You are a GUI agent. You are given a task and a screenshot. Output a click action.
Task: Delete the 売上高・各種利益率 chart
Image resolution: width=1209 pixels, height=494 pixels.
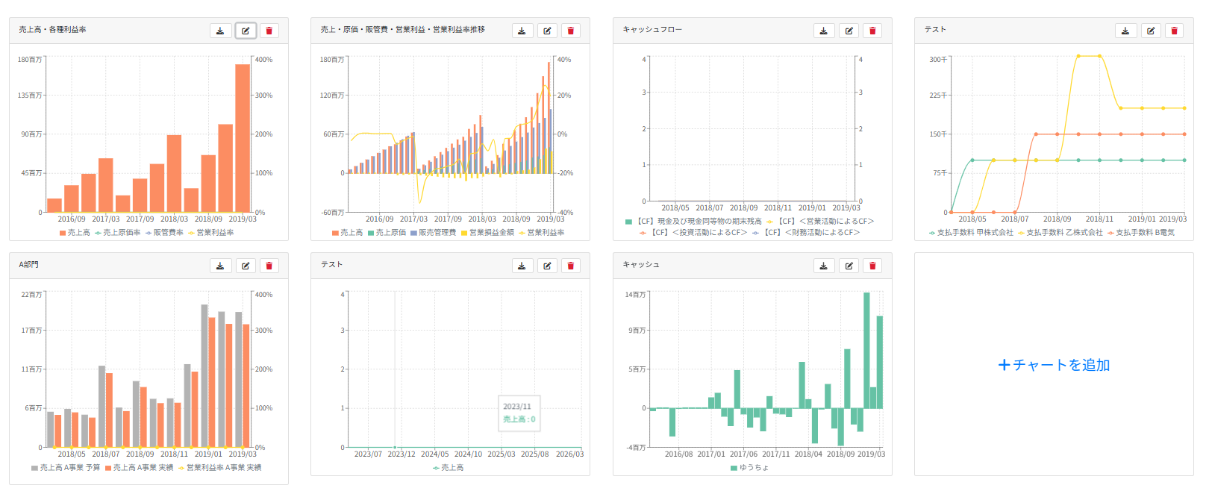(x=269, y=31)
